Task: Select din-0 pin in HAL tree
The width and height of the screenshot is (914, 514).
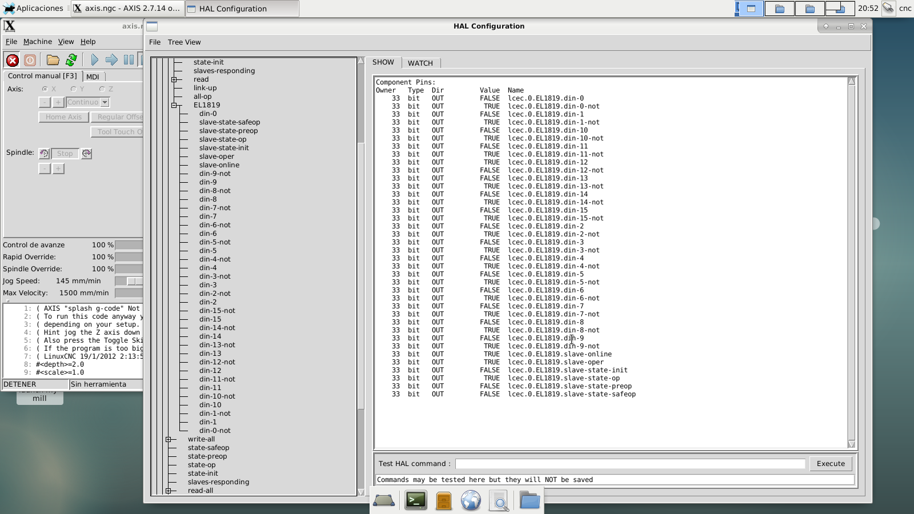Action: pyautogui.click(x=208, y=114)
